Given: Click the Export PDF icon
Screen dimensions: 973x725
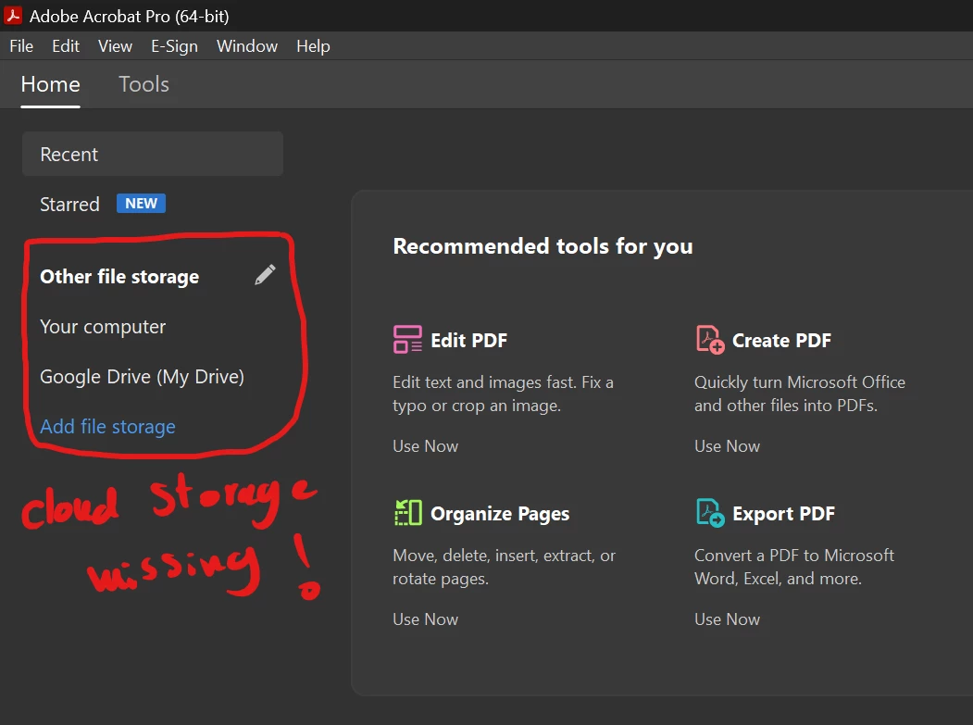Looking at the screenshot, I should tap(710, 513).
